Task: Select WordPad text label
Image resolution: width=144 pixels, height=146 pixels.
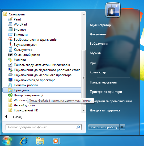Action: (x=20, y=24)
